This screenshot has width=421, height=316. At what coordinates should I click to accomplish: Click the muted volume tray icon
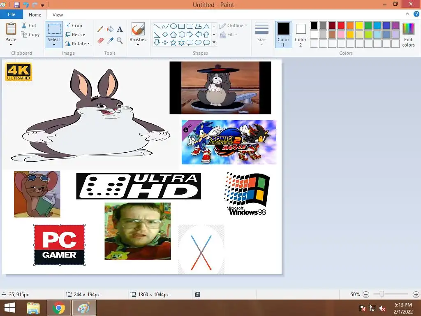[x=382, y=308]
